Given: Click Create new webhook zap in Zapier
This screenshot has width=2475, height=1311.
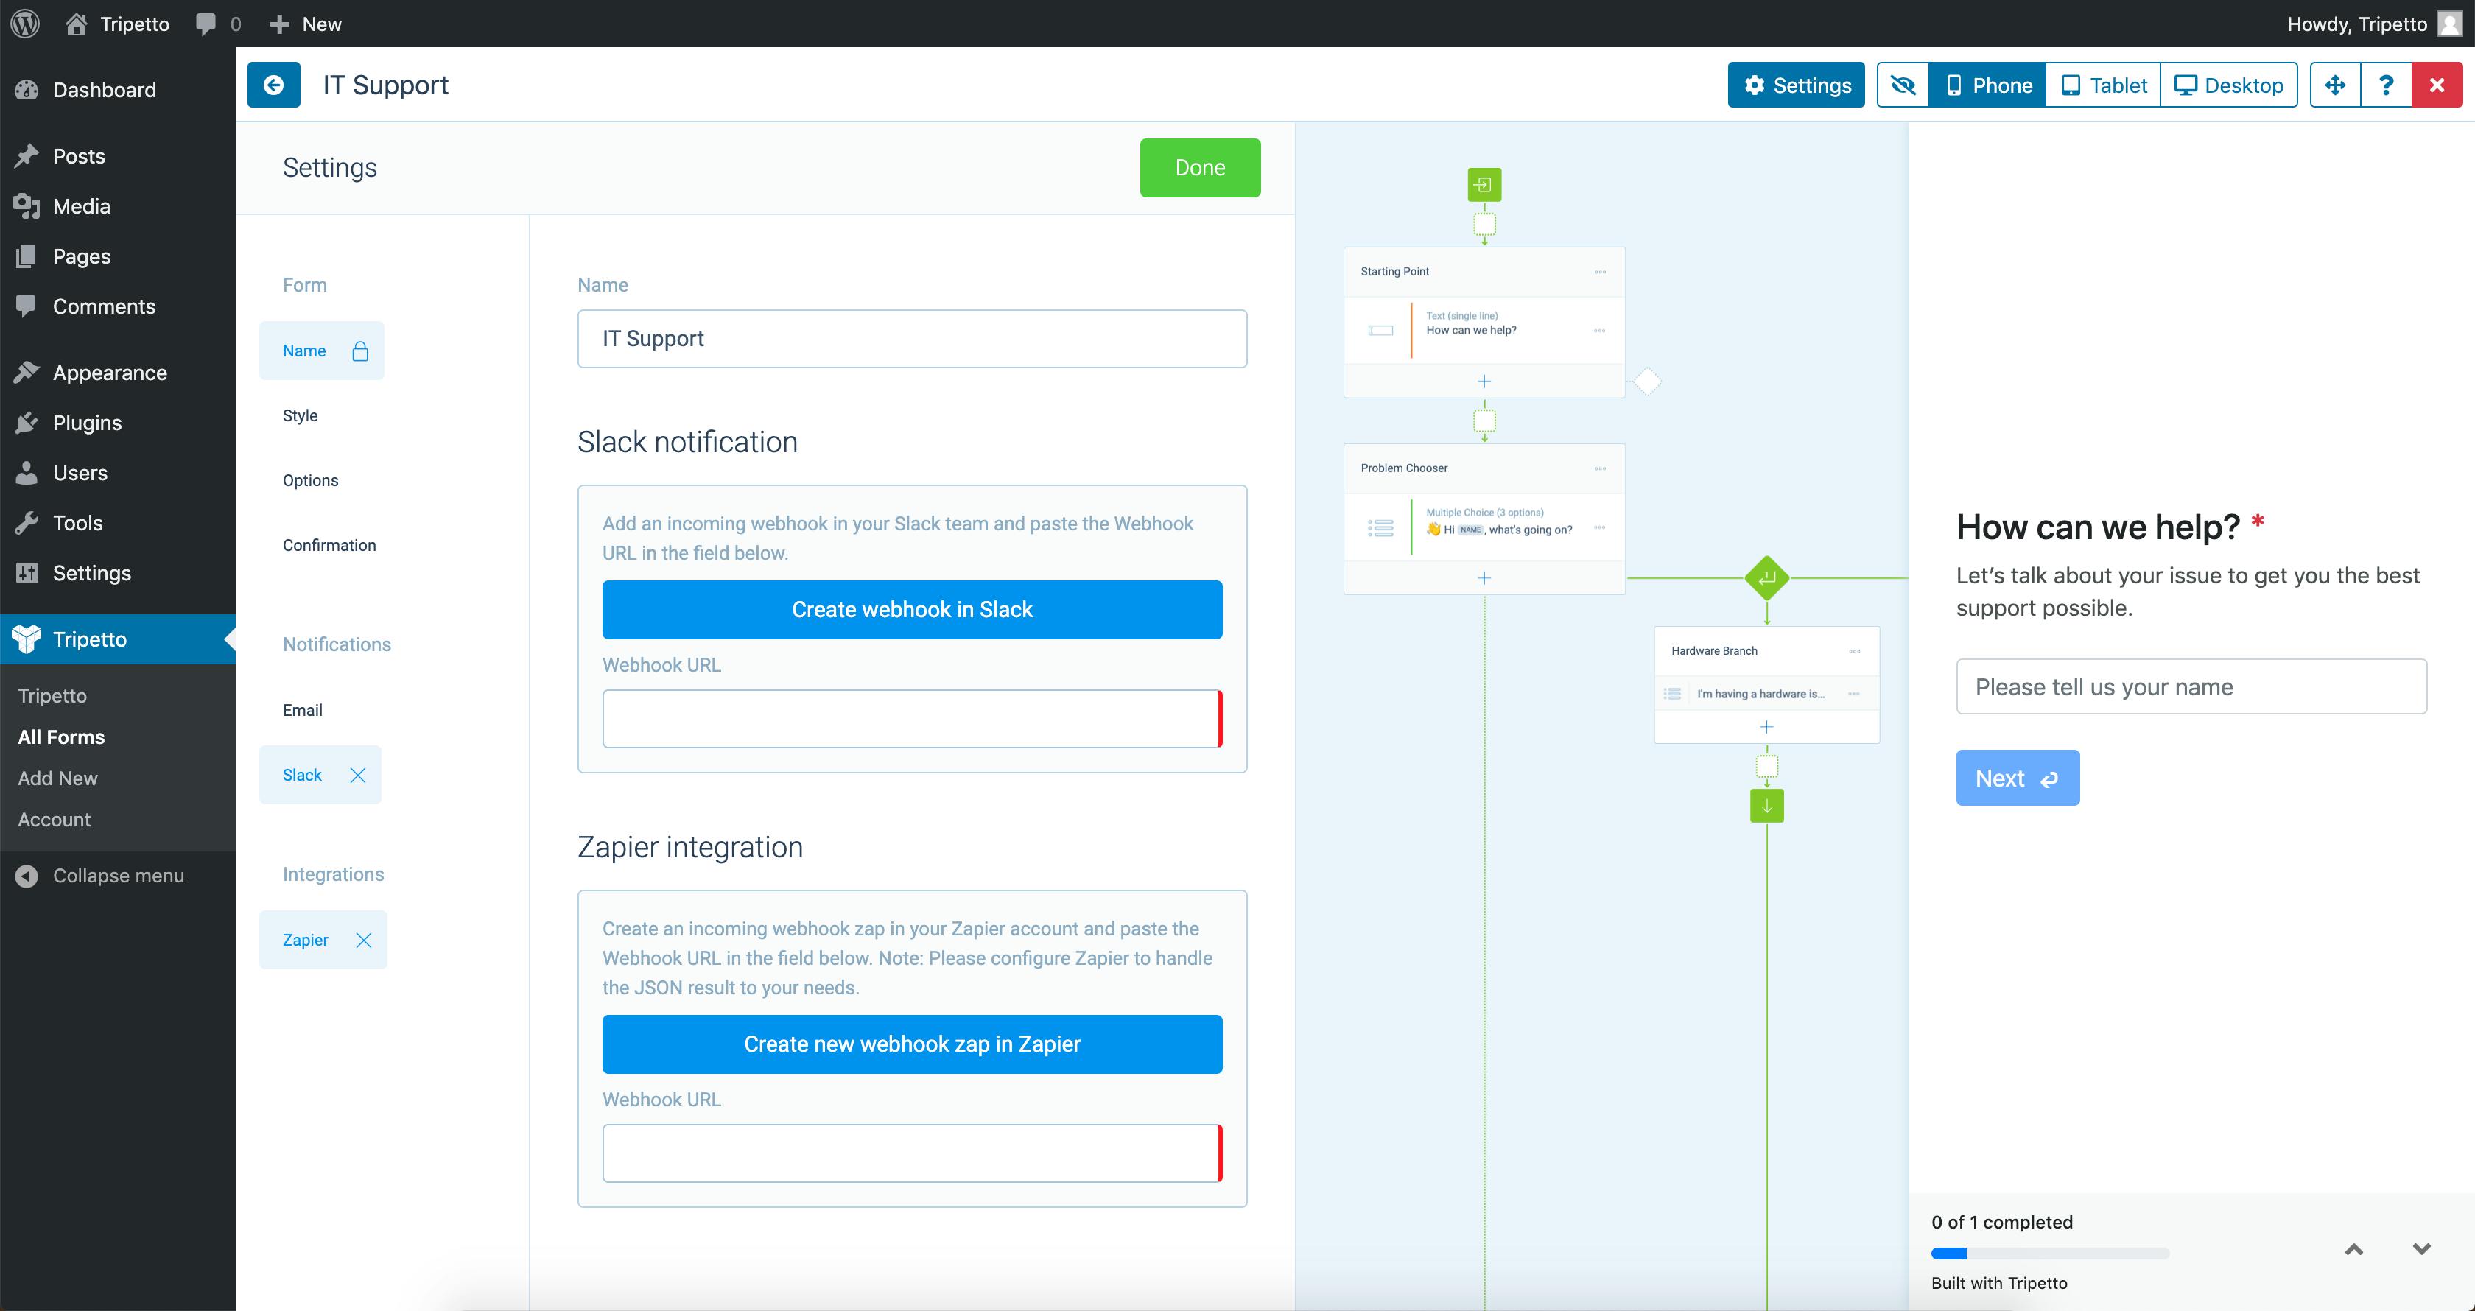Looking at the screenshot, I should pos(912,1044).
